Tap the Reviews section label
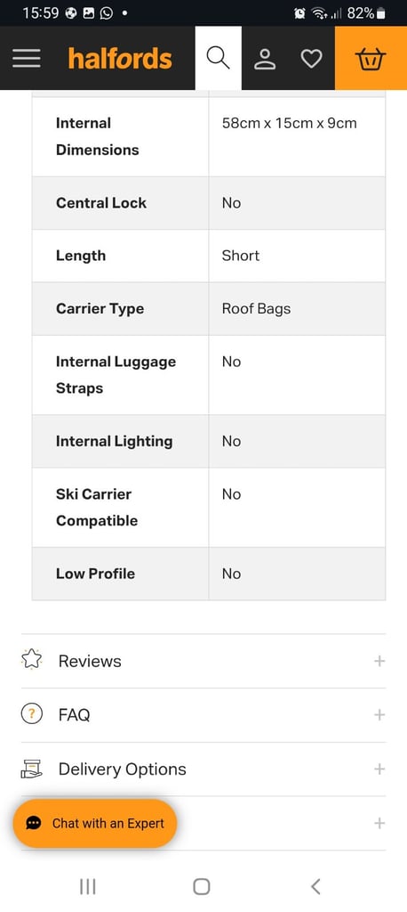Viewport: 407px width, 912px height. tap(90, 661)
